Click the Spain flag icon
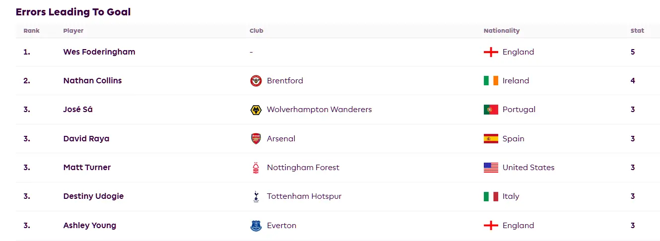The image size is (660, 241). point(491,139)
